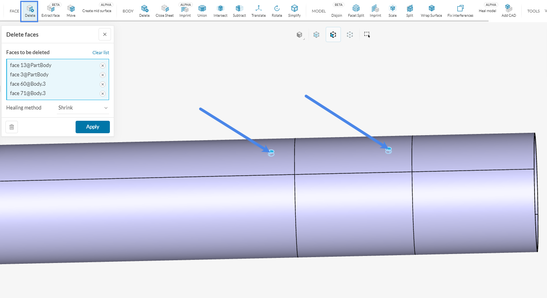Switch to face selection filter
547x298 pixels.
coord(333,35)
